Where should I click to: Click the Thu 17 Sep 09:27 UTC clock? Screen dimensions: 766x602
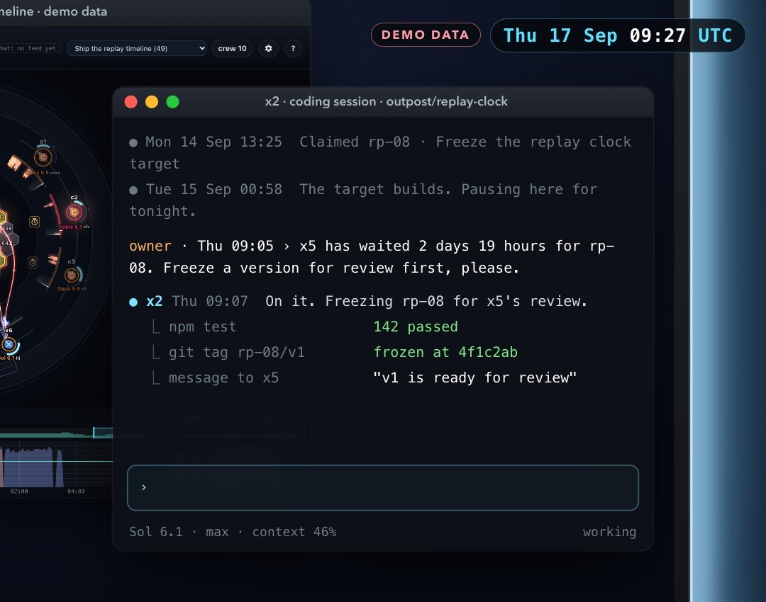[x=618, y=35]
